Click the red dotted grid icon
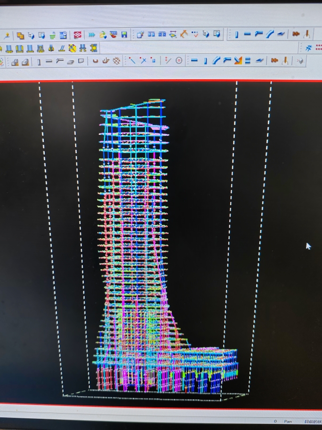Image resolution: width=322 pixels, height=430 pixels. [319, 48]
